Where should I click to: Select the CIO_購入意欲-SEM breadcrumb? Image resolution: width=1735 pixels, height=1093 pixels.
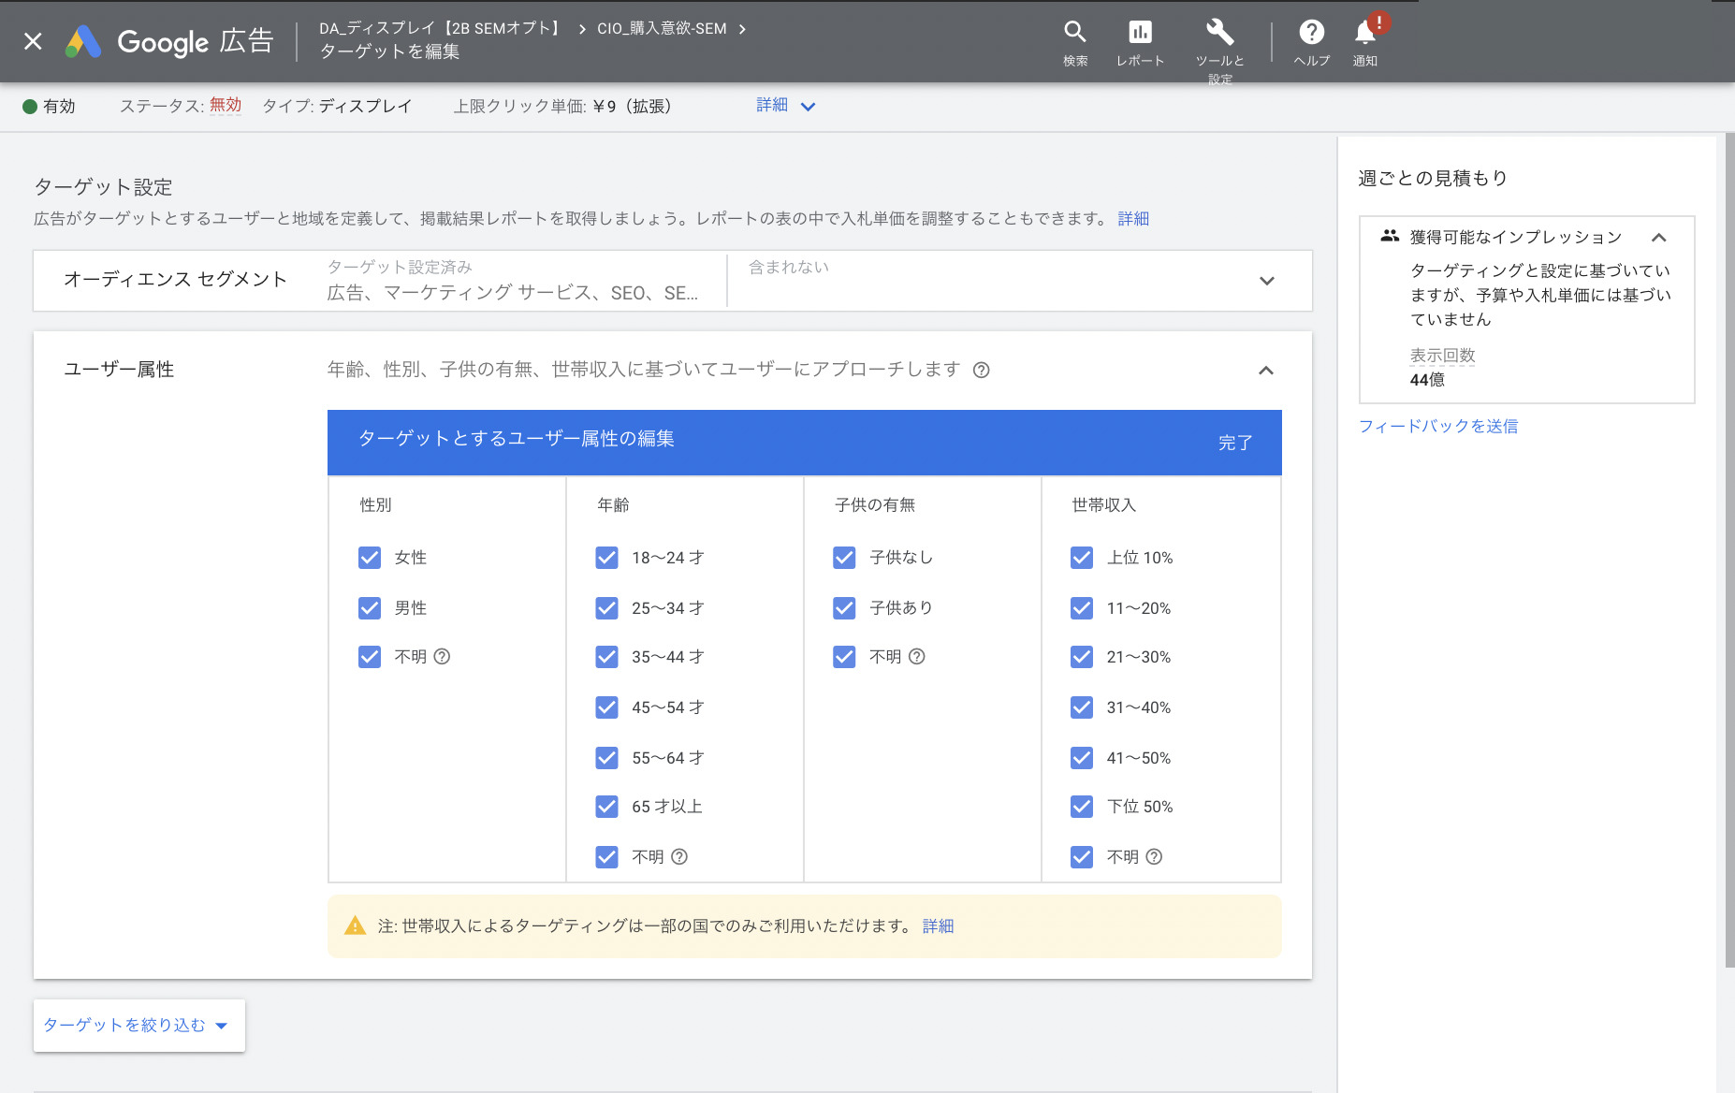663,28
